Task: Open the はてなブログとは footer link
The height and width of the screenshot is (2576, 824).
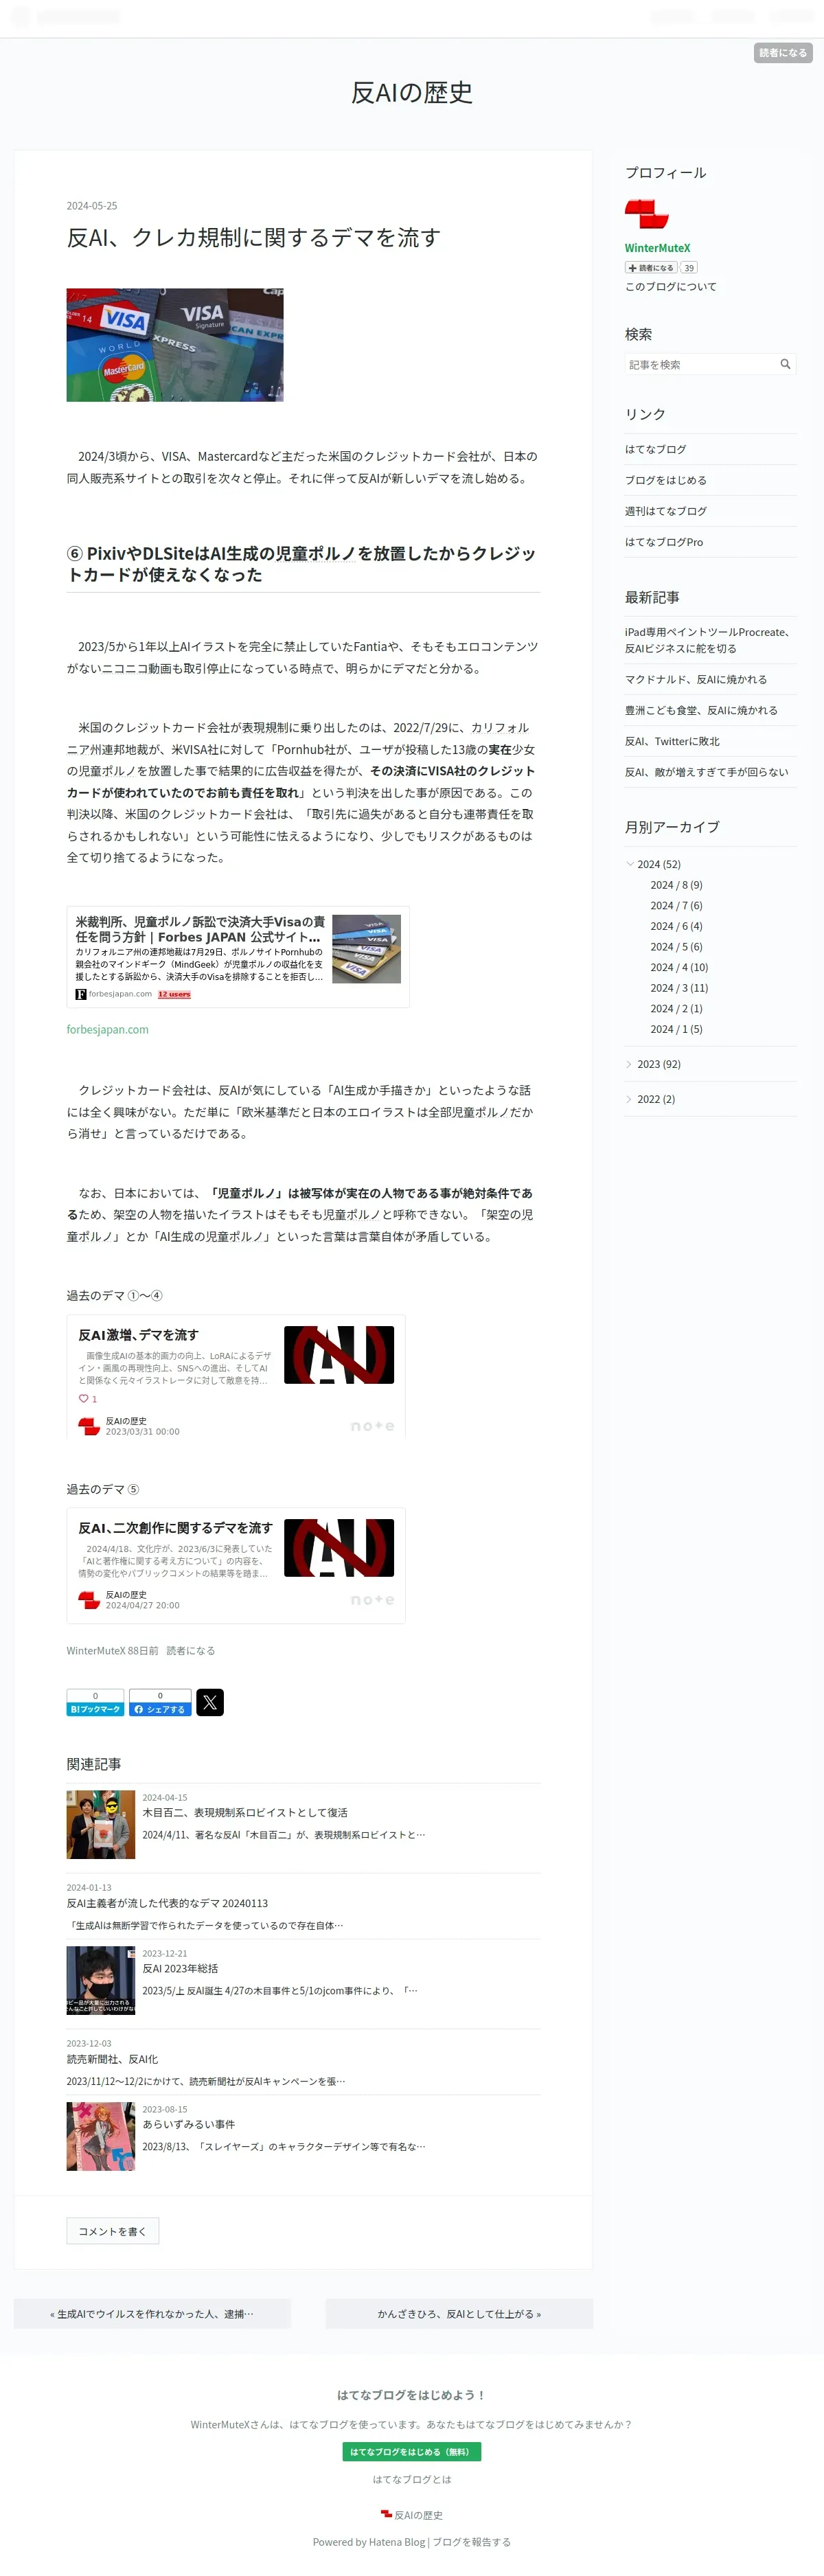Action: click(412, 2479)
